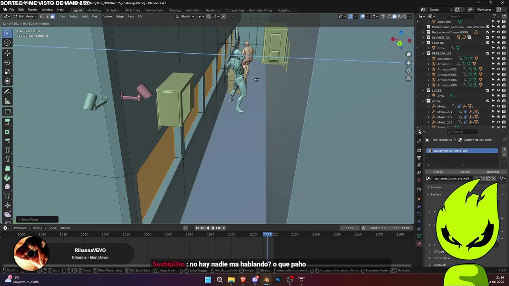Switch to rendered viewport shading
The width and height of the screenshot is (509, 286).
pos(404,16)
